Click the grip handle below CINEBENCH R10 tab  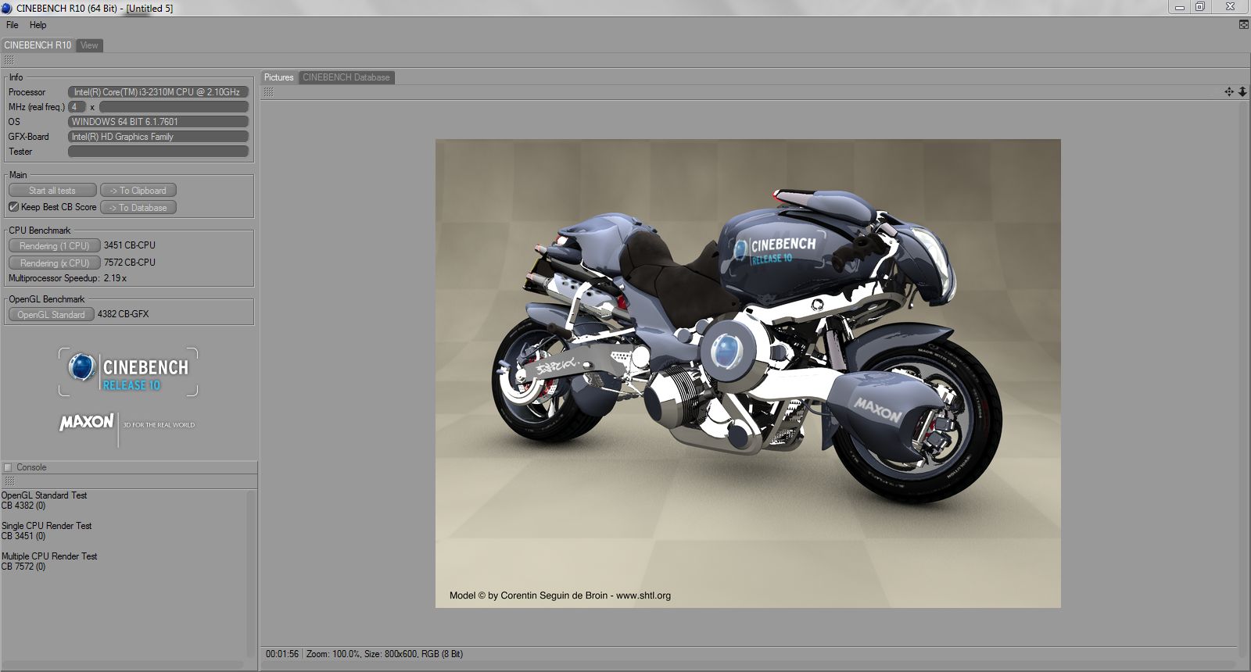9,60
